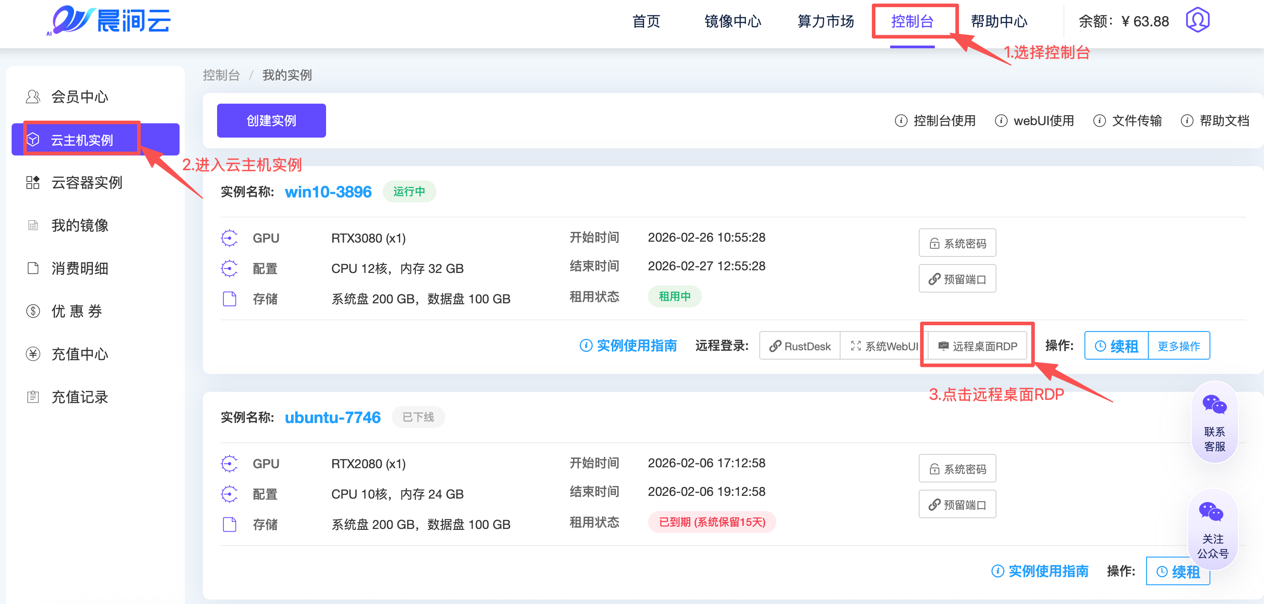The height and width of the screenshot is (604, 1264).
Task: Click the user avatar icon
Action: pyautogui.click(x=1197, y=21)
